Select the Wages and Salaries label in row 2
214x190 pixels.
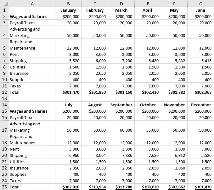pos(28,16)
